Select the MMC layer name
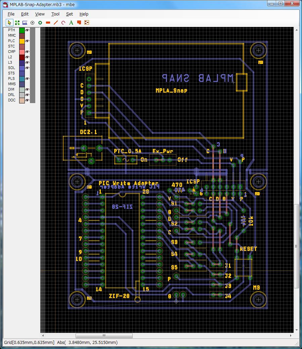Screen dimensions: 302x349 click(12, 35)
